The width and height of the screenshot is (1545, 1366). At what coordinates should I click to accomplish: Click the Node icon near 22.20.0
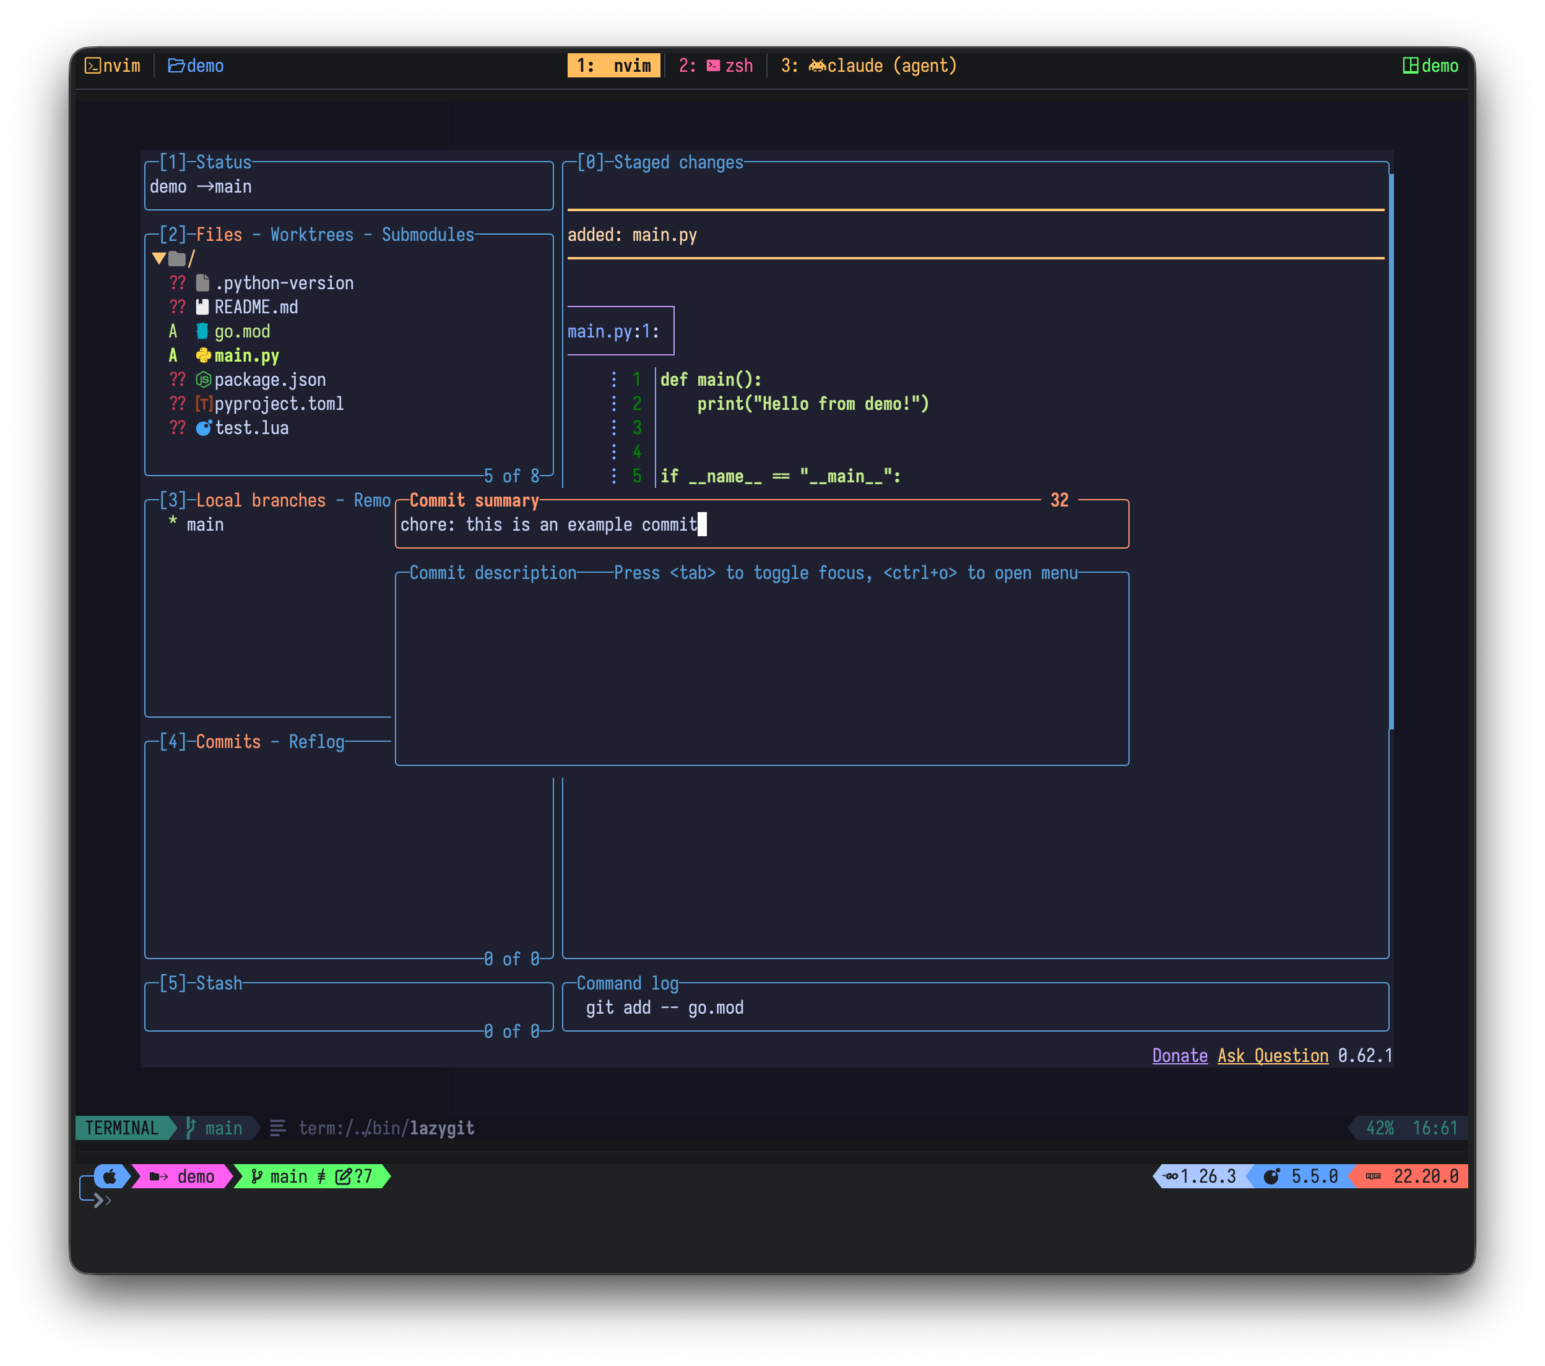click(x=1374, y=1177)
